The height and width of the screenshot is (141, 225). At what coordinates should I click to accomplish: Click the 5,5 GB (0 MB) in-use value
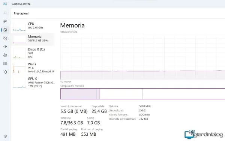point(74,111)
